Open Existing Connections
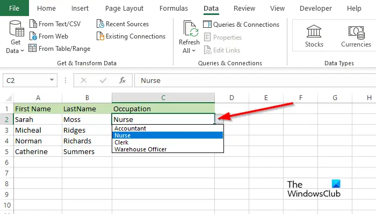Image resolution: width=376 pixels, height=214 pixels. click(131, 36)
